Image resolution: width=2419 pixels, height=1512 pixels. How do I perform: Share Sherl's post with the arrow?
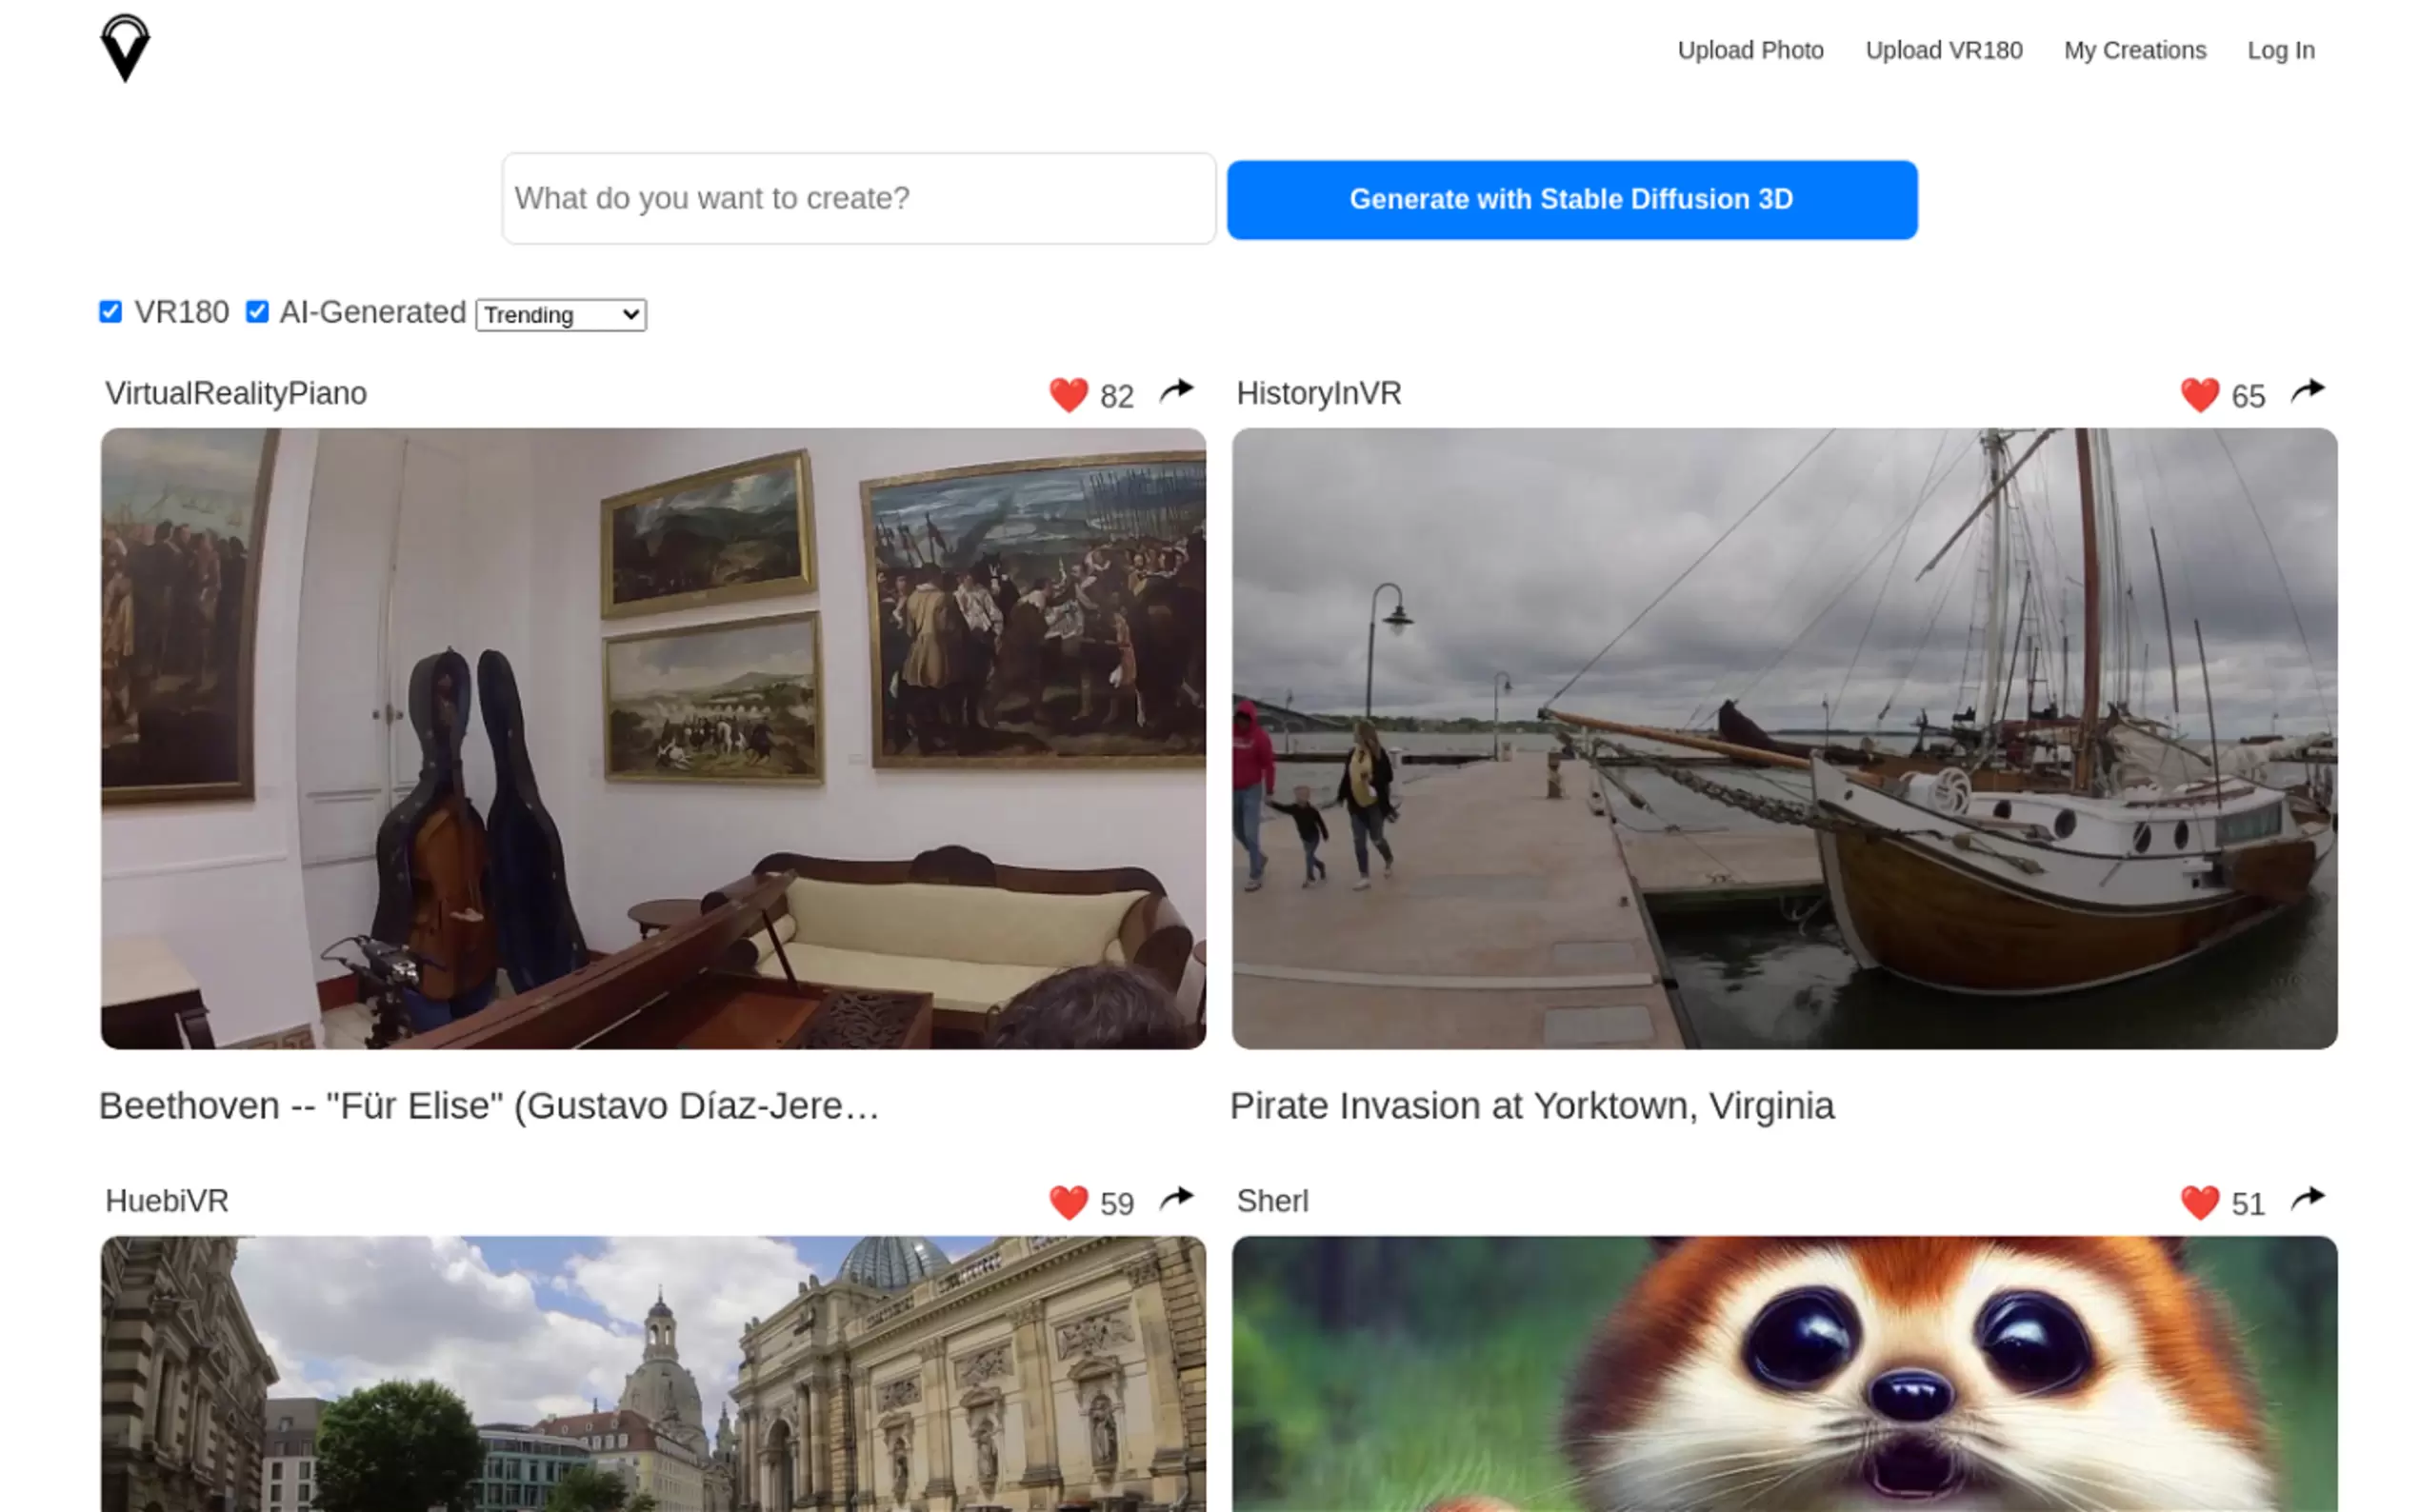(2307, 1198)
